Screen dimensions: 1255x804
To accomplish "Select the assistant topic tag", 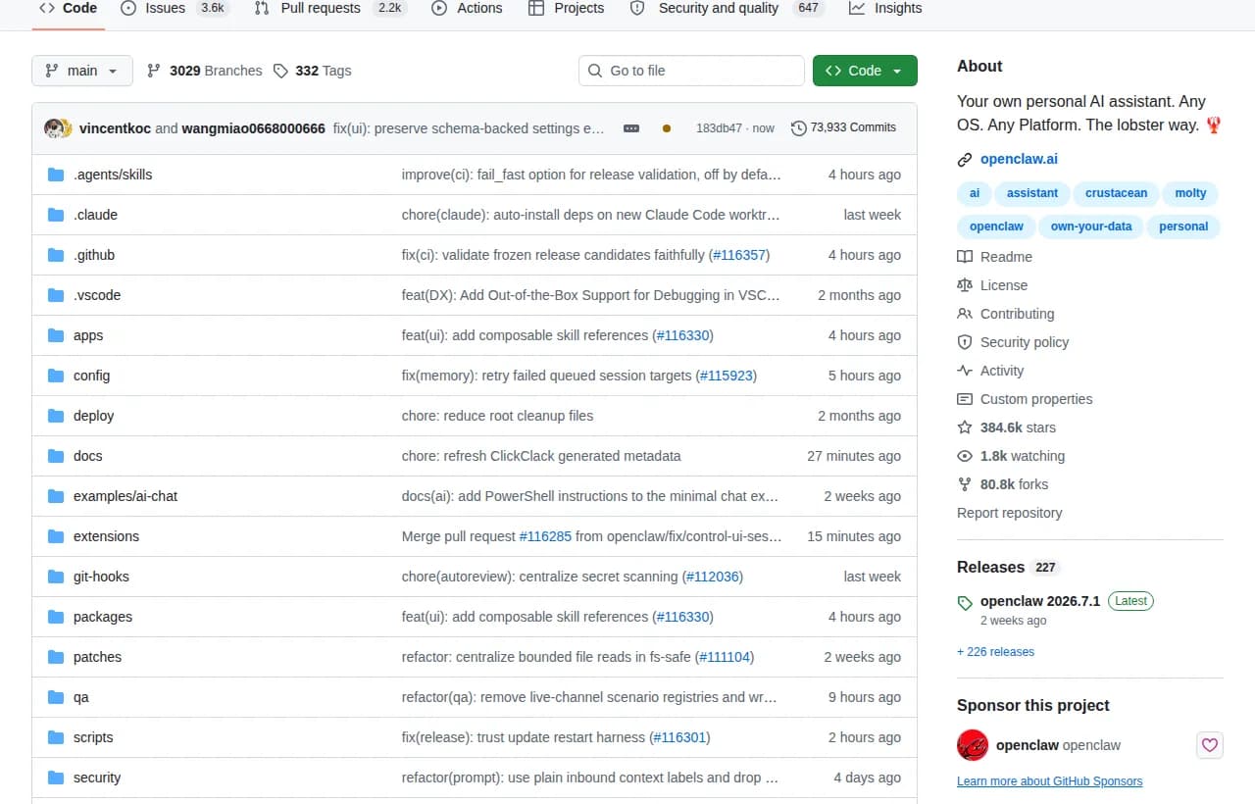I will (1032, 193).
